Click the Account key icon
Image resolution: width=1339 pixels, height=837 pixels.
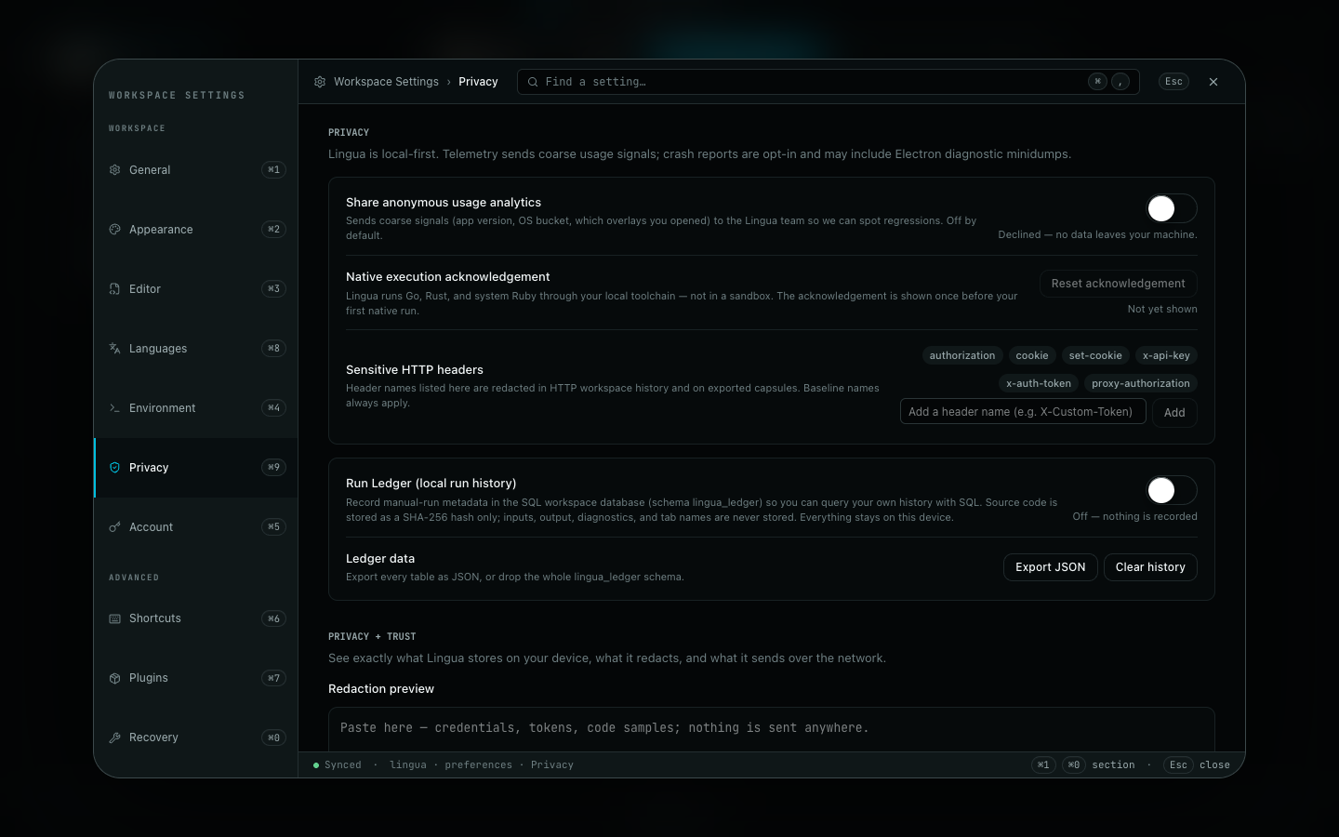[x=115, y=527]
